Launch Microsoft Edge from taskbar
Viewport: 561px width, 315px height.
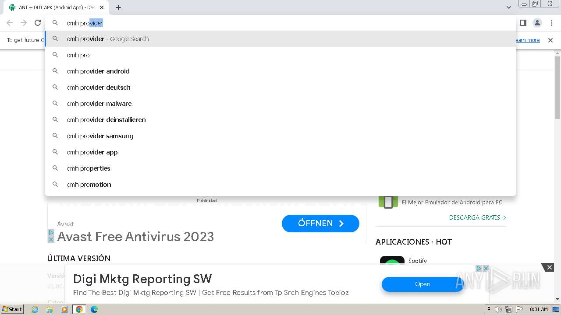(x=94, y=309)
